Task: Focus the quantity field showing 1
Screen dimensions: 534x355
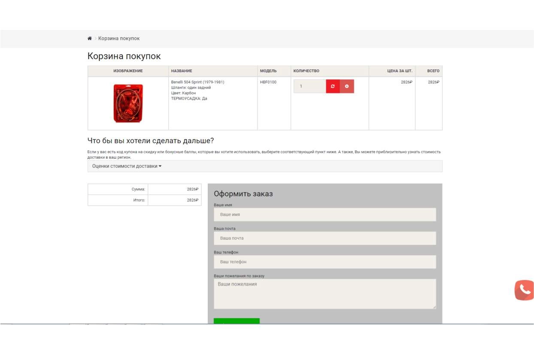Action: point(310,86)
